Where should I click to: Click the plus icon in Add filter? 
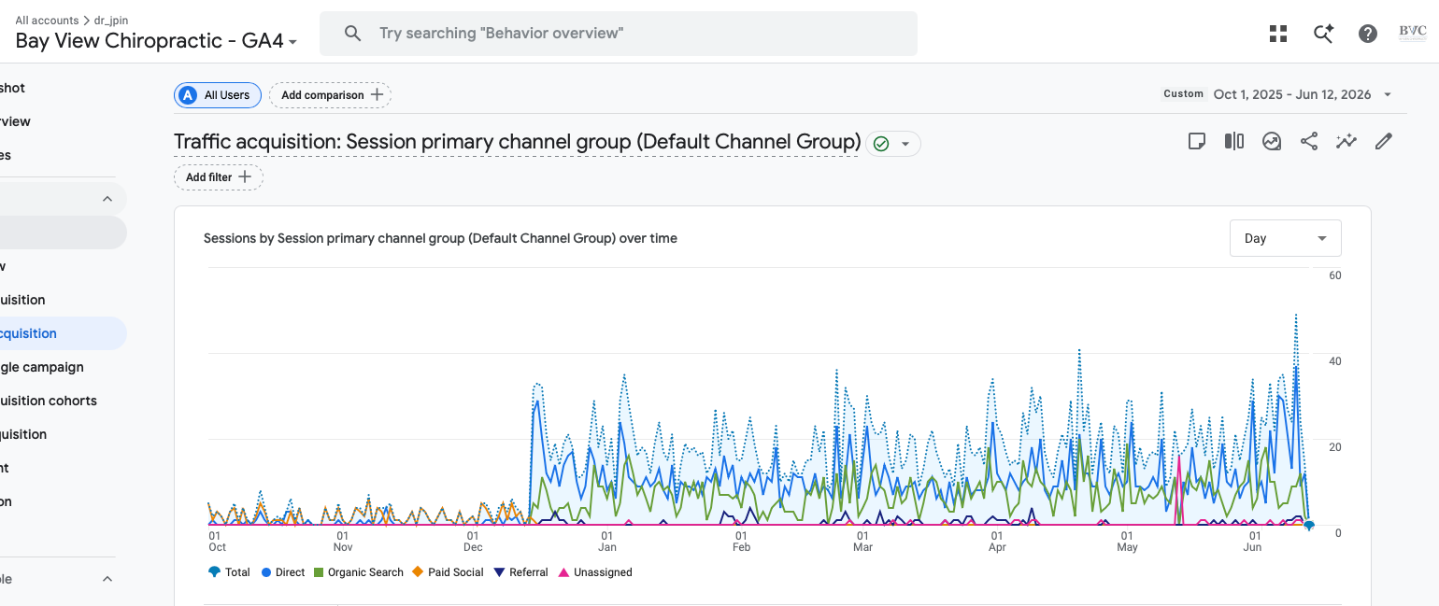point(245,176)
